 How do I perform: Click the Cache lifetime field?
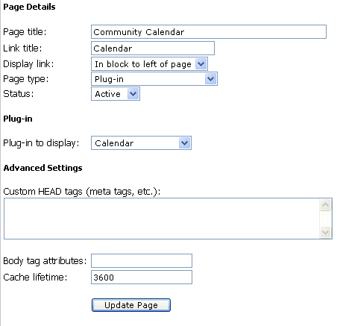pos(142,277)
